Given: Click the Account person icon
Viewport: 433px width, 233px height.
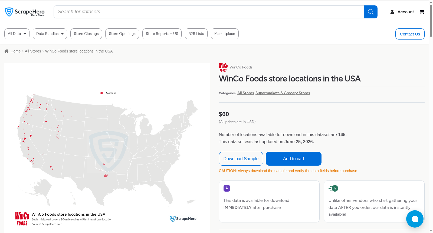Looking at the screenshot, I should click(x=392, y=12).
